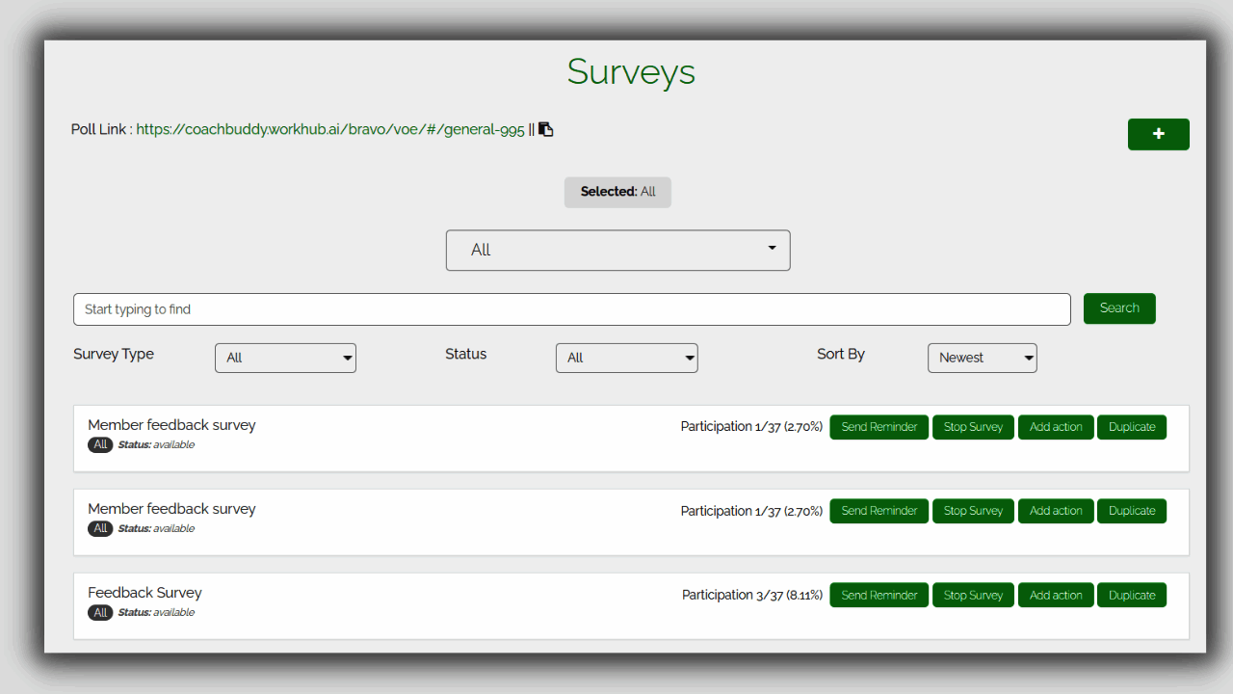Image resolution: width=1233 pixels, height=694 pixels.
Task: Stop the second Member feedback survey
Action: pyautogui.click(x=973, y=511)
